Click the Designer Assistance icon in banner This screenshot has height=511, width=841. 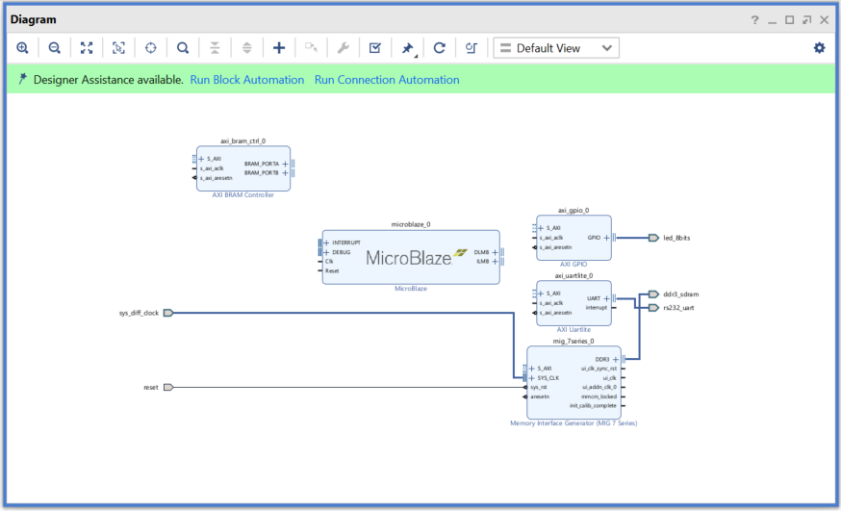coord(22,79)
